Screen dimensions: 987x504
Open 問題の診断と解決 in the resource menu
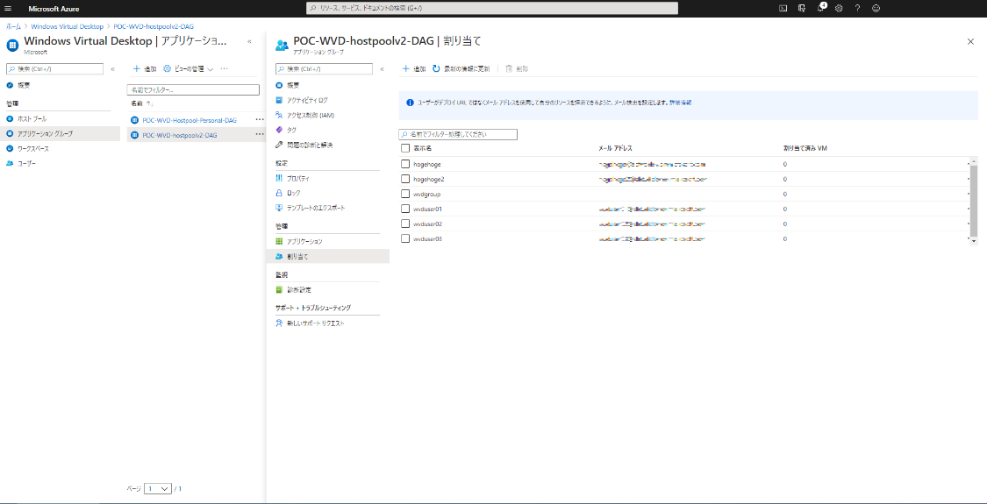tap(310, 145)
